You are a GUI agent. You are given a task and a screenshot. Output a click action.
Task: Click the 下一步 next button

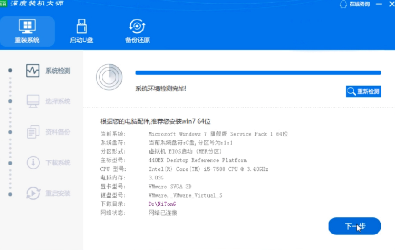pyautogui.click(x=354, y=226)
